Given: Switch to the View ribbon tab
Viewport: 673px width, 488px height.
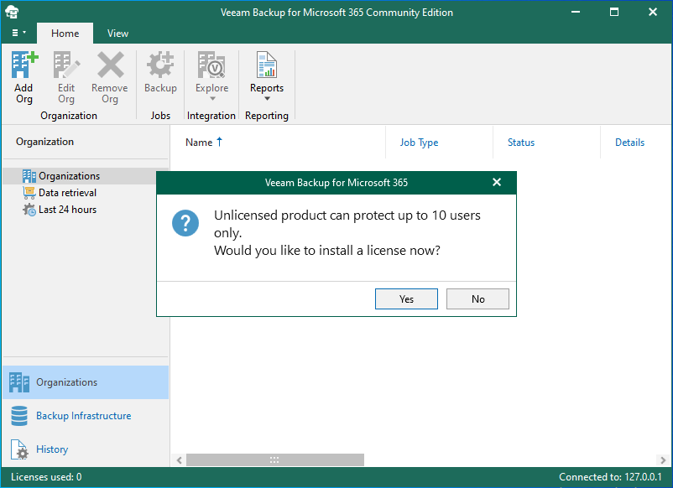Looking at the screenshot, I should coord(117,33).
